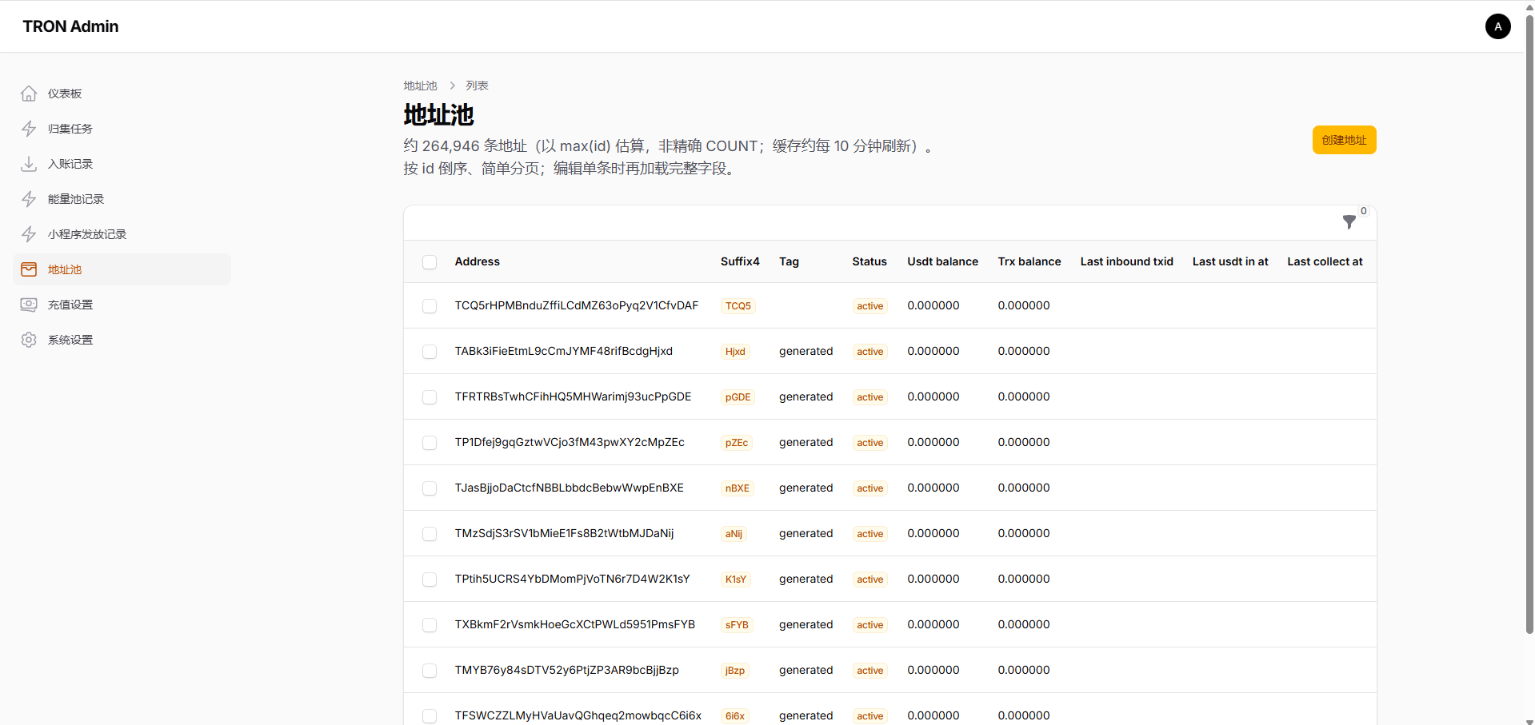Viewport: 1535px width, 725px height.
Task: Click the Address column header
Action: [478, 261]
